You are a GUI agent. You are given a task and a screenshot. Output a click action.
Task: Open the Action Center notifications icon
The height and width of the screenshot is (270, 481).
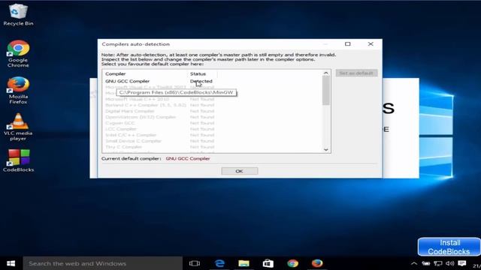point(462,263)
